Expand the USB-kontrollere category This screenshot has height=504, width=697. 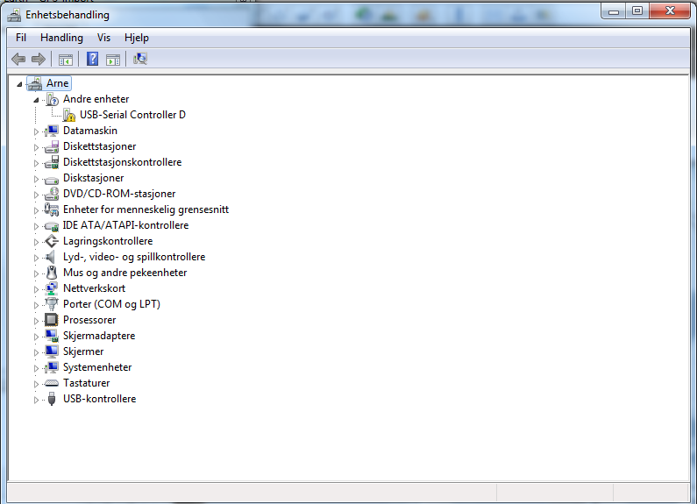click(36, 400)
